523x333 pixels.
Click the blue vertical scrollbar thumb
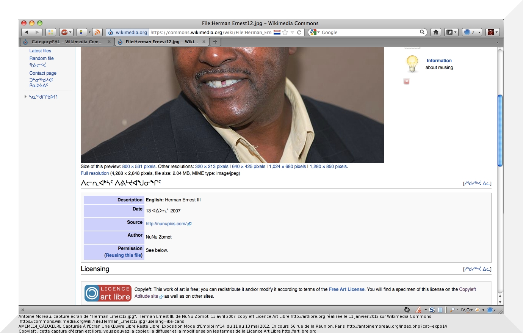click(500, 130)
